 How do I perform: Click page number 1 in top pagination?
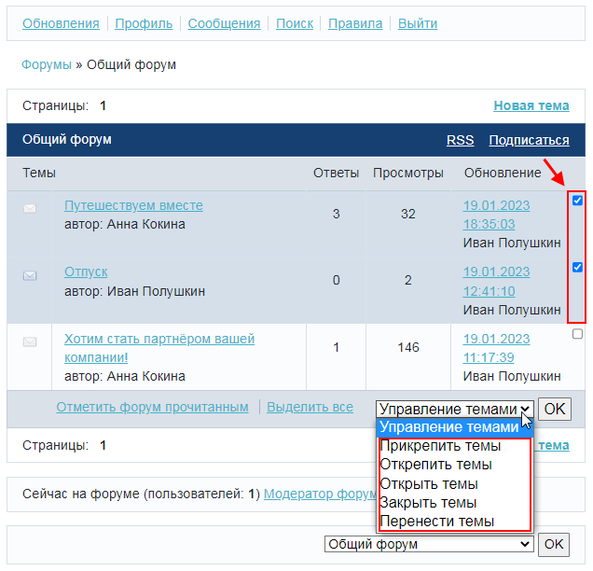pos(103,105)
